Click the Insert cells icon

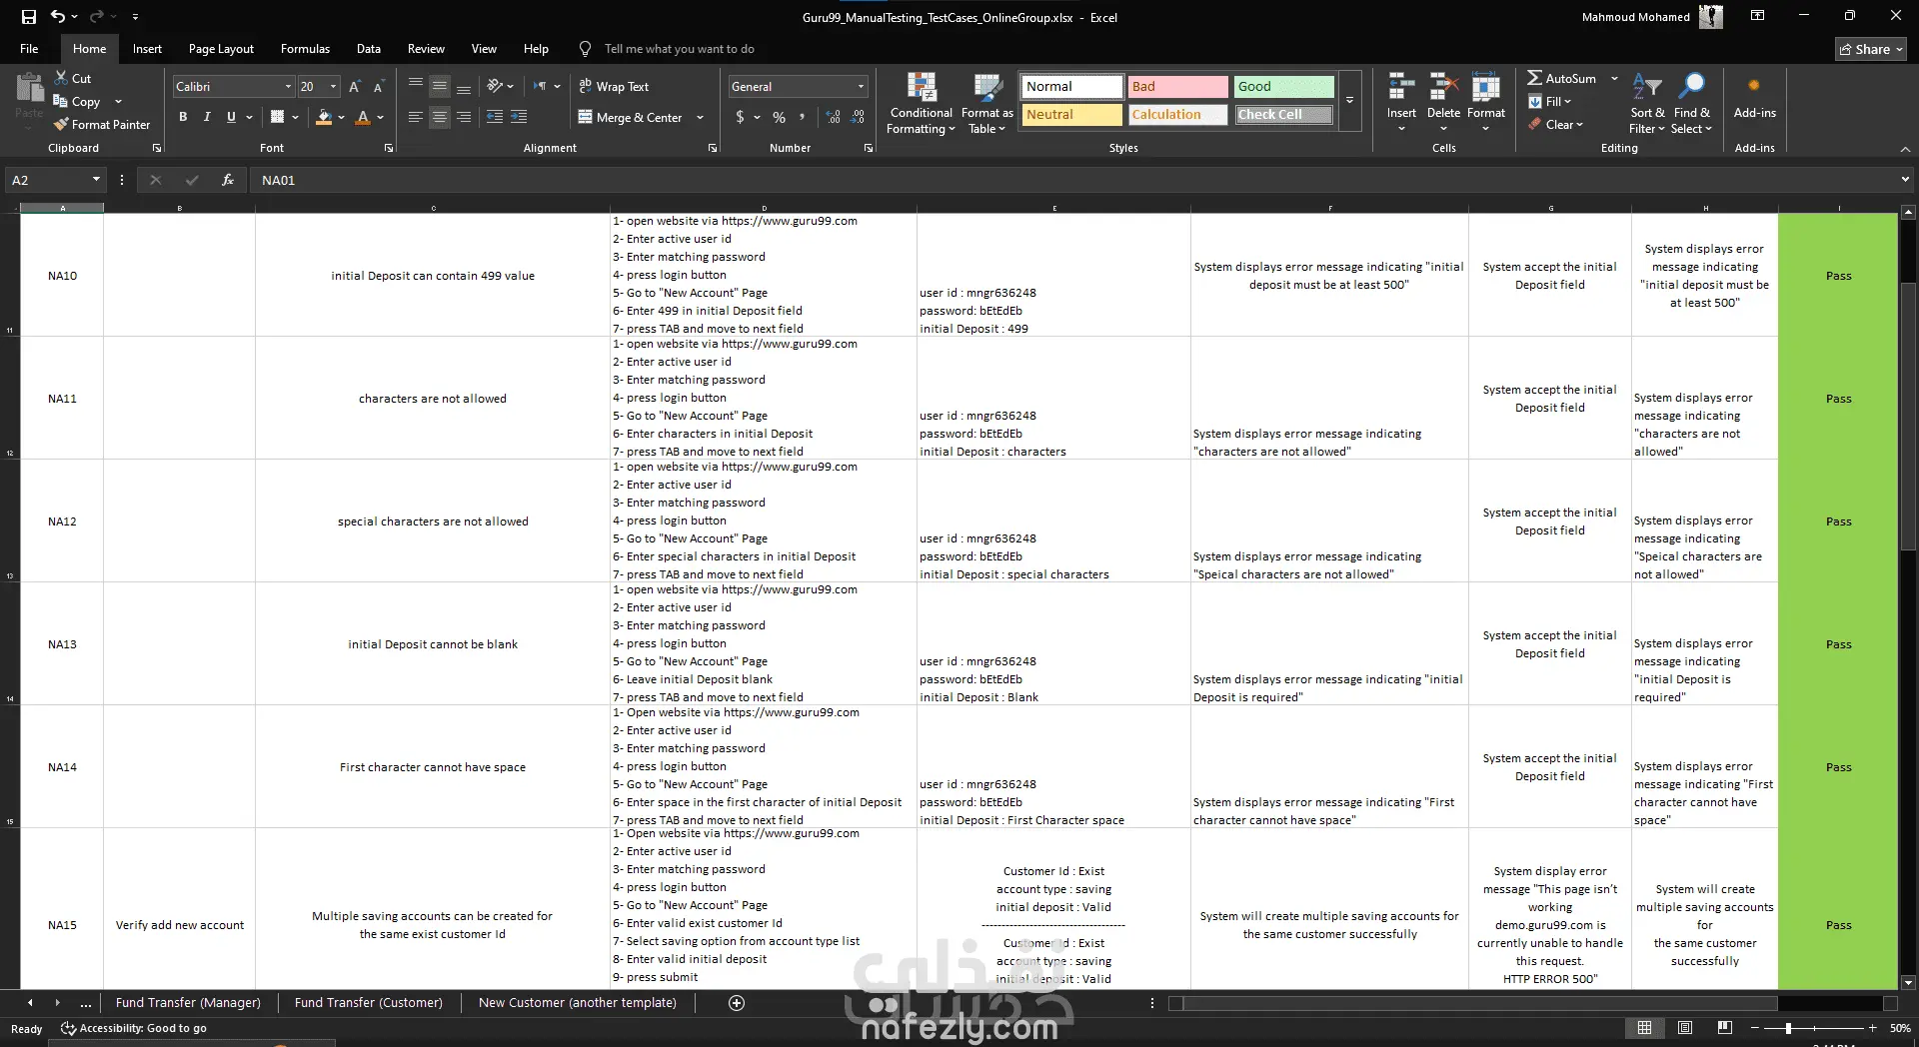(1401, 88)
